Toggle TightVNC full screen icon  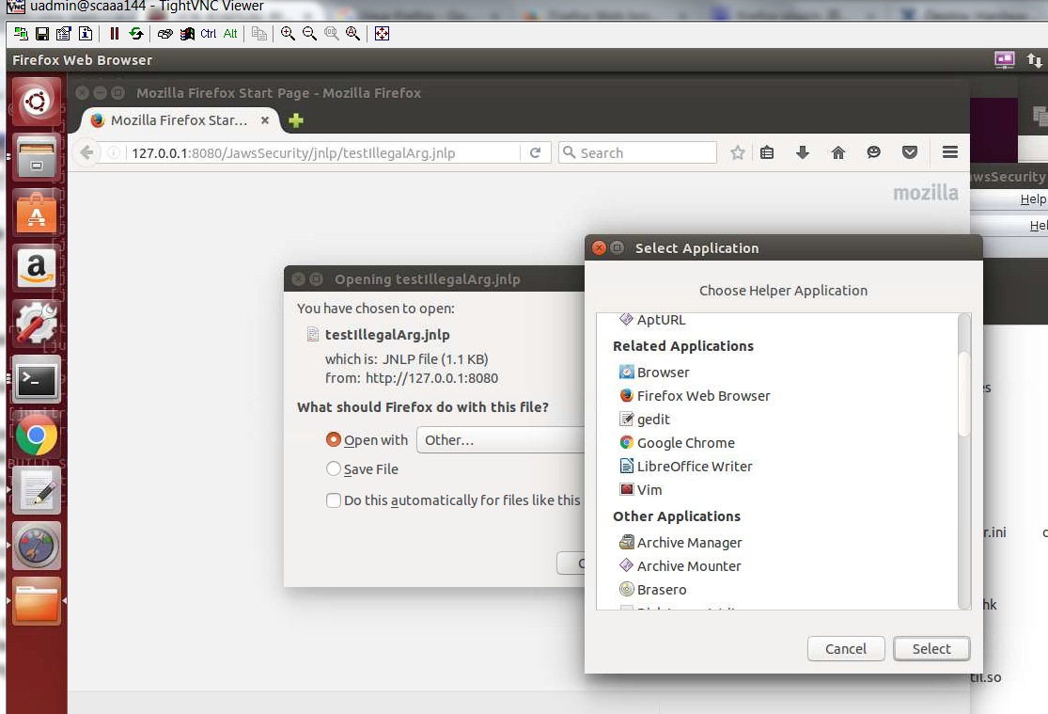[382, 34]
